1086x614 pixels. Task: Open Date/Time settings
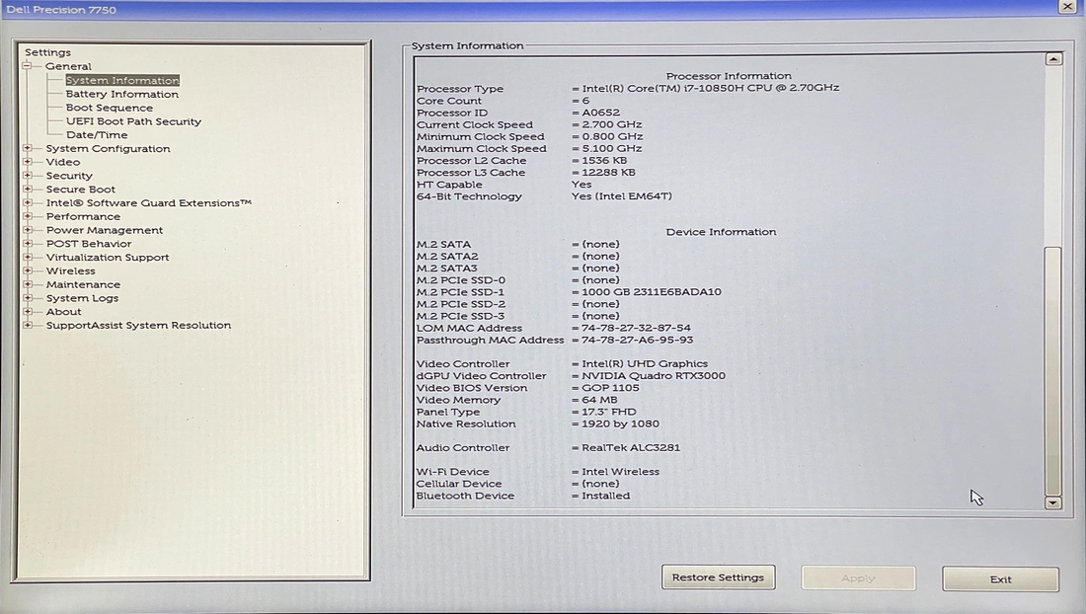(x=97, y=135)
